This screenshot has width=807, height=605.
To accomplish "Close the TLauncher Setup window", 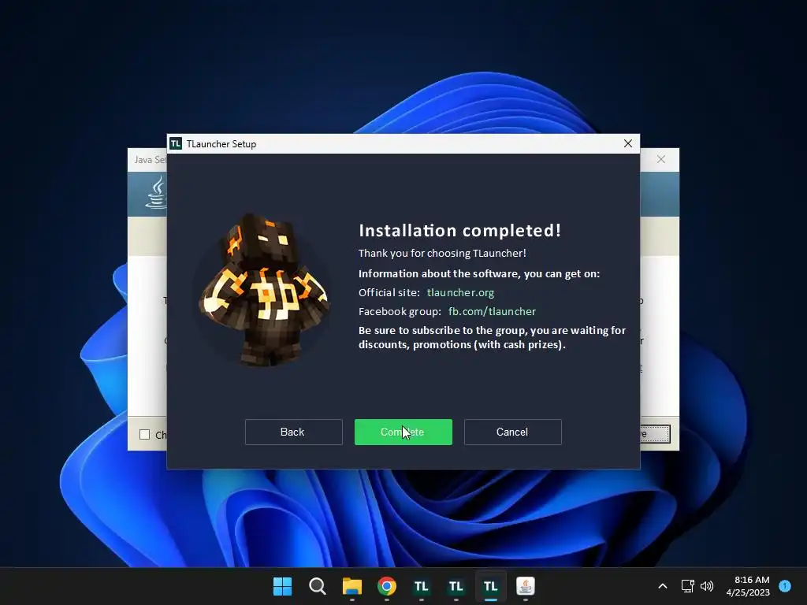I will (628, 143).
